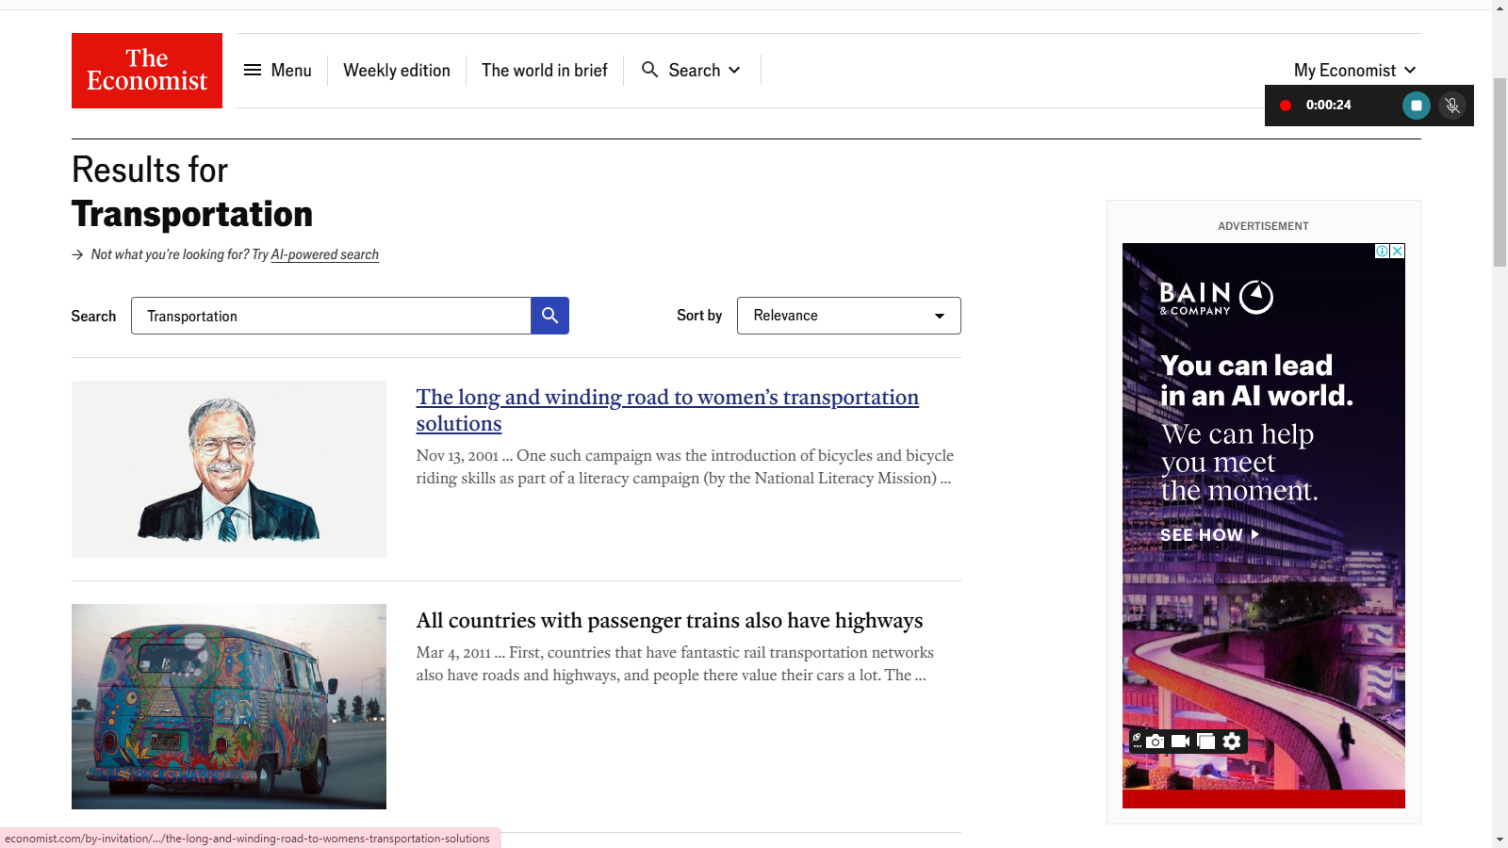Click the ad info icon
Screen dimensions: 1508x848
tap(1382, 252)
